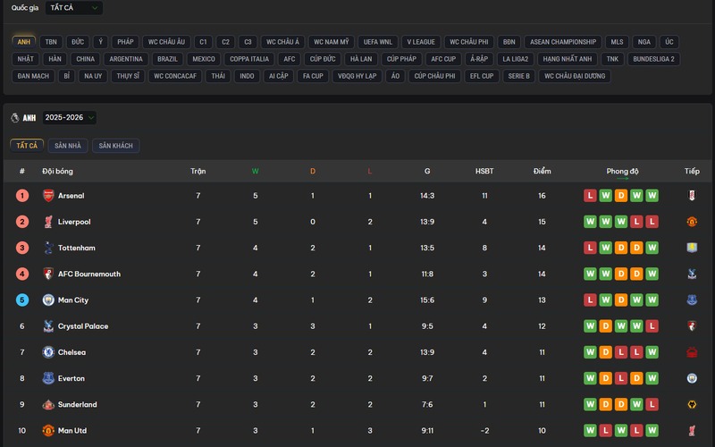715x447 pixels.
Task: Click the Điểm column header
Action: (542, 171)
